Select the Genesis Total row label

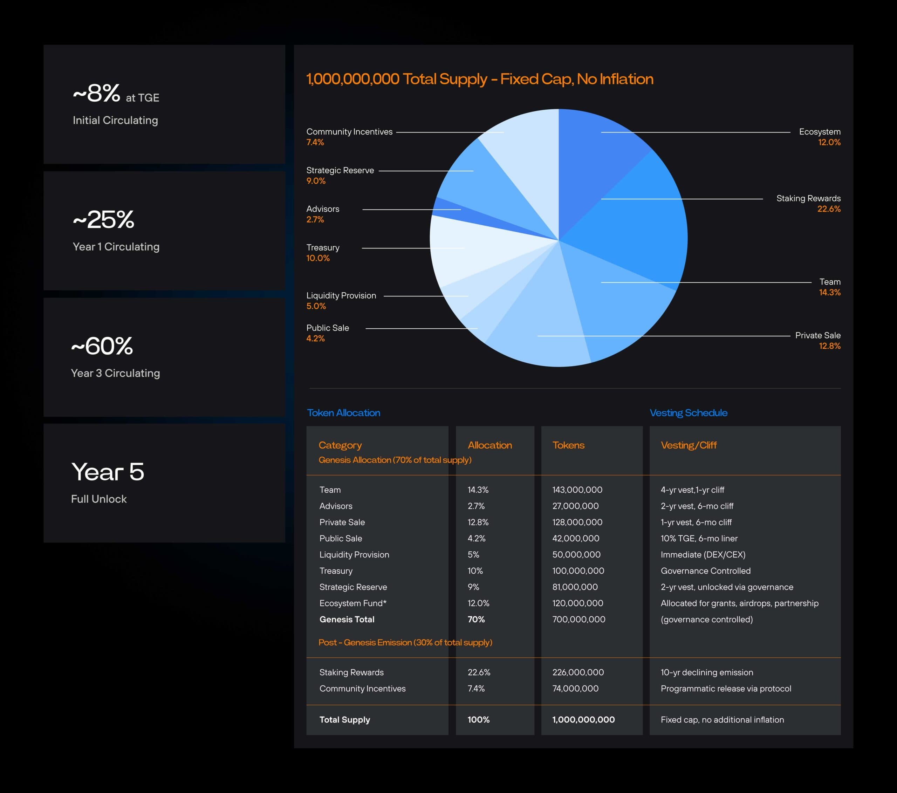pos(347,619)
